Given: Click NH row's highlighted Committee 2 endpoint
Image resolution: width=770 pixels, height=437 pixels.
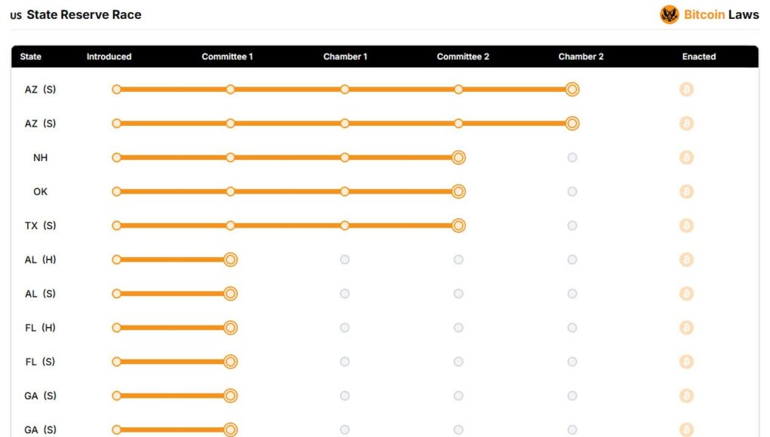Looking at the screenshot, I should tap(459, 157).
